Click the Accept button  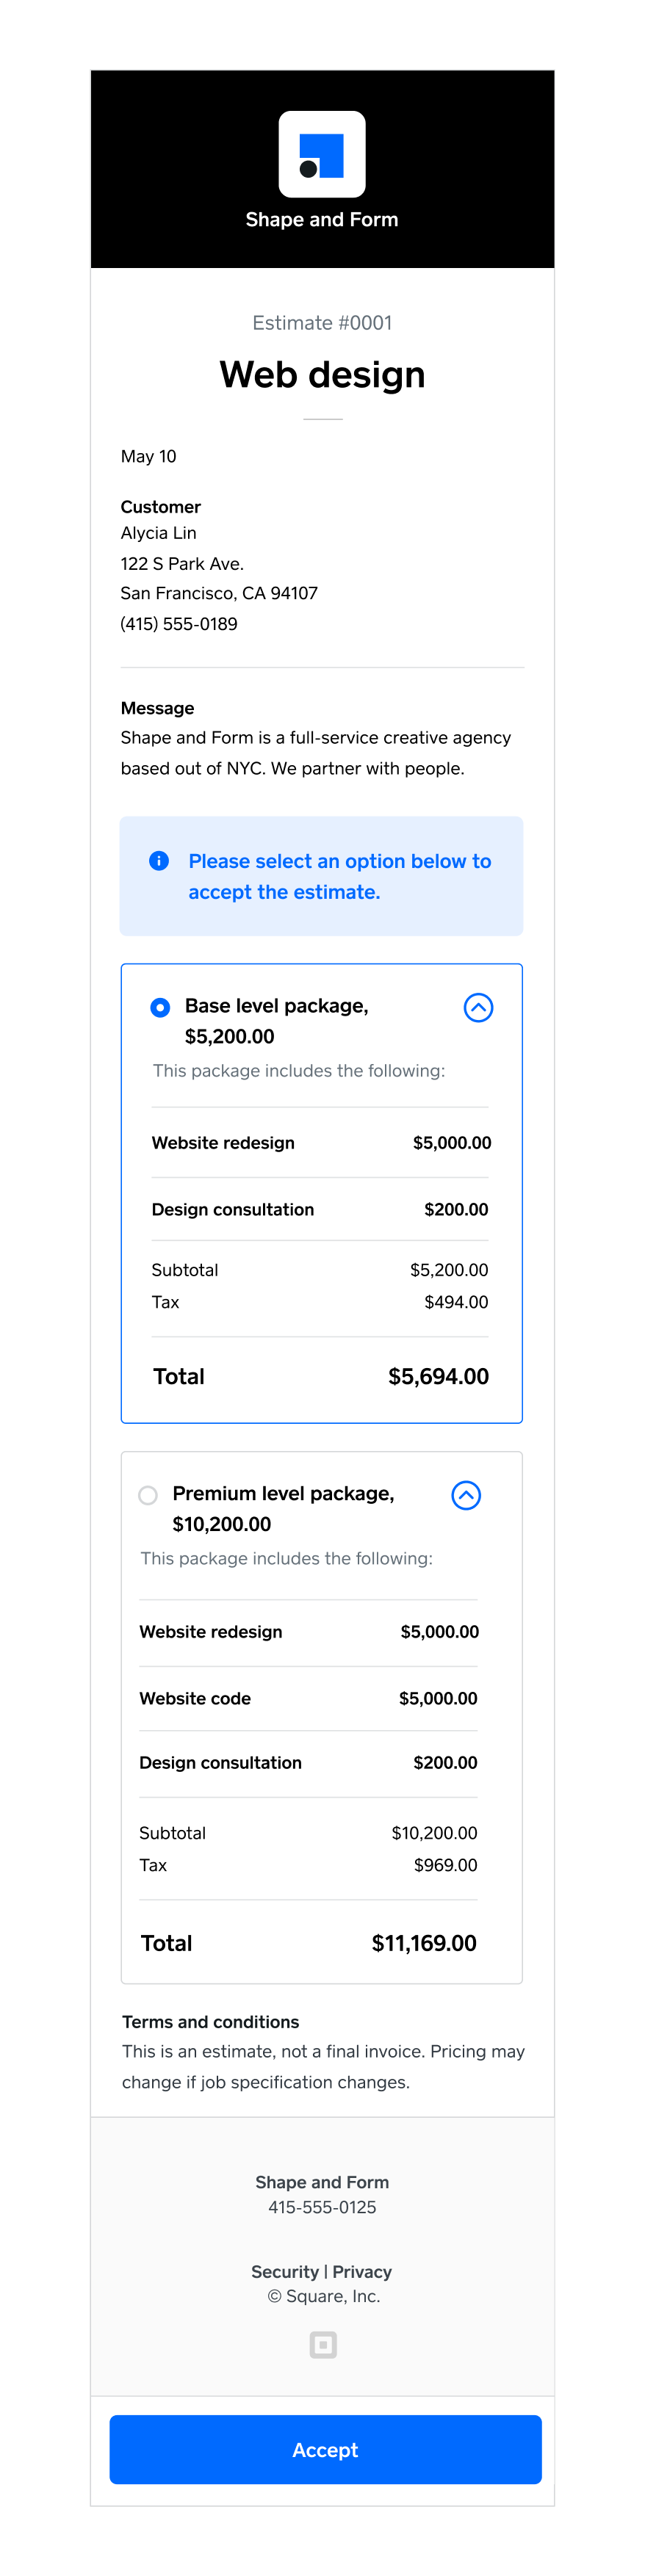pyautogui.click(x=322, y=2449)
